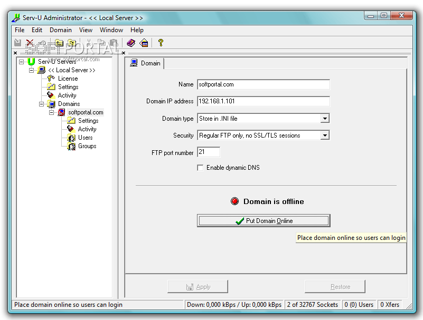The width and height of the screenshot is (423, 320).
Task: Select 'Groups' label in tree
Action: [87, 146]
